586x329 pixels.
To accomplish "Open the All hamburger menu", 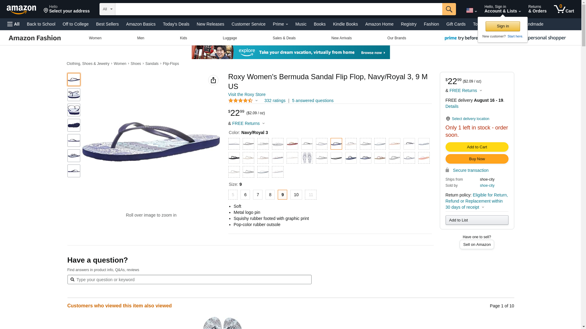I will pos(13,24).
